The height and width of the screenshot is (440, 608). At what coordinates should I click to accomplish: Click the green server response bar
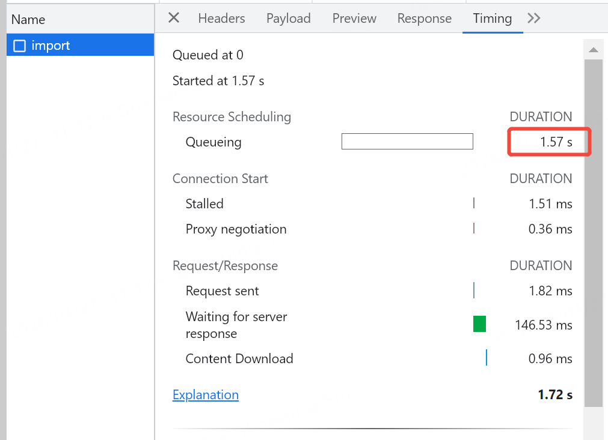(479, 324)
